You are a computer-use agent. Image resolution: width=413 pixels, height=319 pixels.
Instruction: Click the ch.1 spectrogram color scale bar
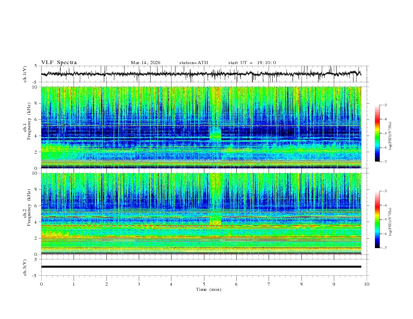click(x=378, y=133)
